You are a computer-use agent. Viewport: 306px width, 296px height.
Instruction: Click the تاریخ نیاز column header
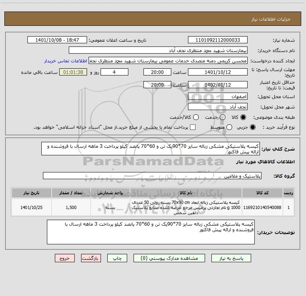pos(31,193)
